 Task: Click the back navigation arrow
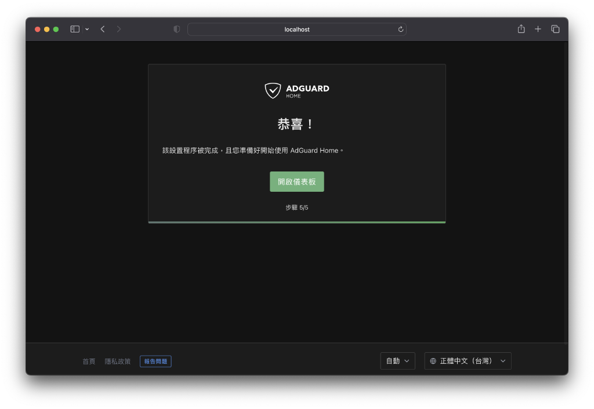pos(102,28)
